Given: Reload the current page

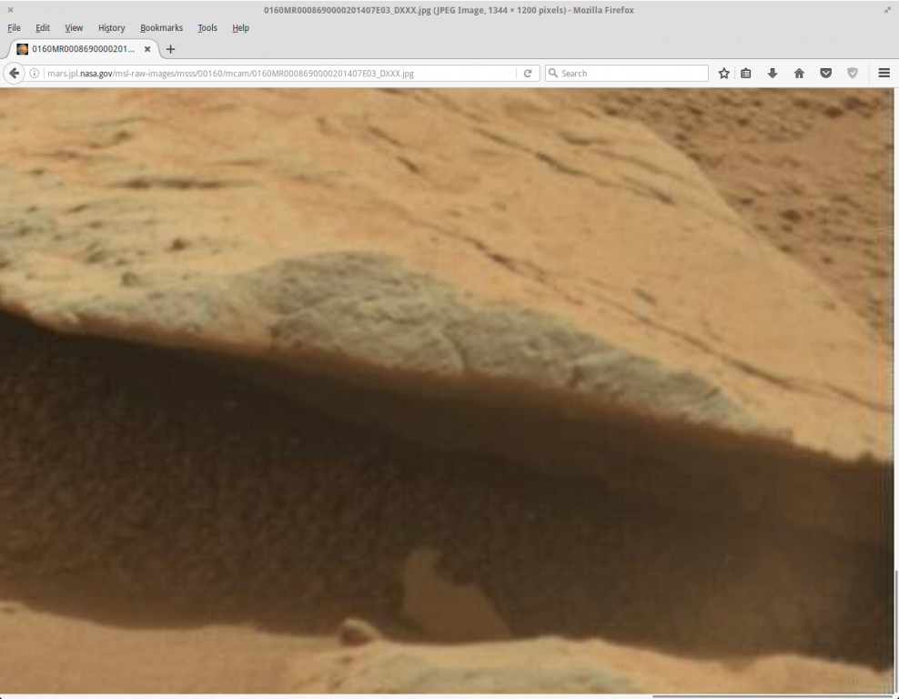Looking at the screenshot, I should (527, 73).
